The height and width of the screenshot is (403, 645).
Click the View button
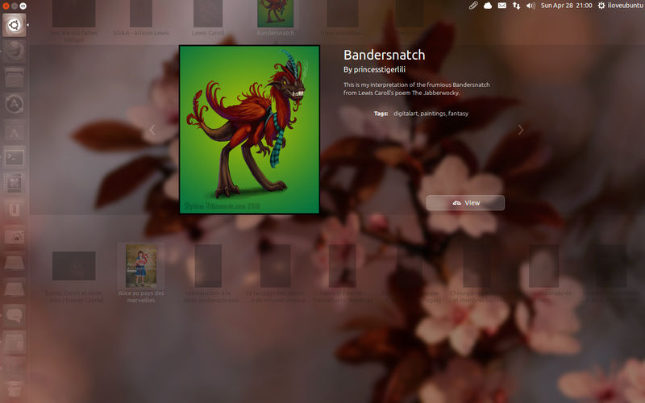(x=465, y=203)
